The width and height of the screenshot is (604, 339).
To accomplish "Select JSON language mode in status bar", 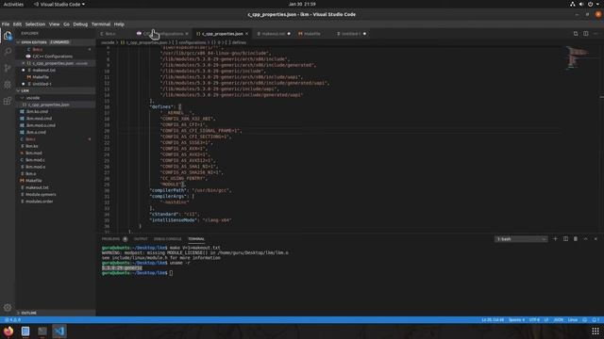I will (x=558, y=320).
